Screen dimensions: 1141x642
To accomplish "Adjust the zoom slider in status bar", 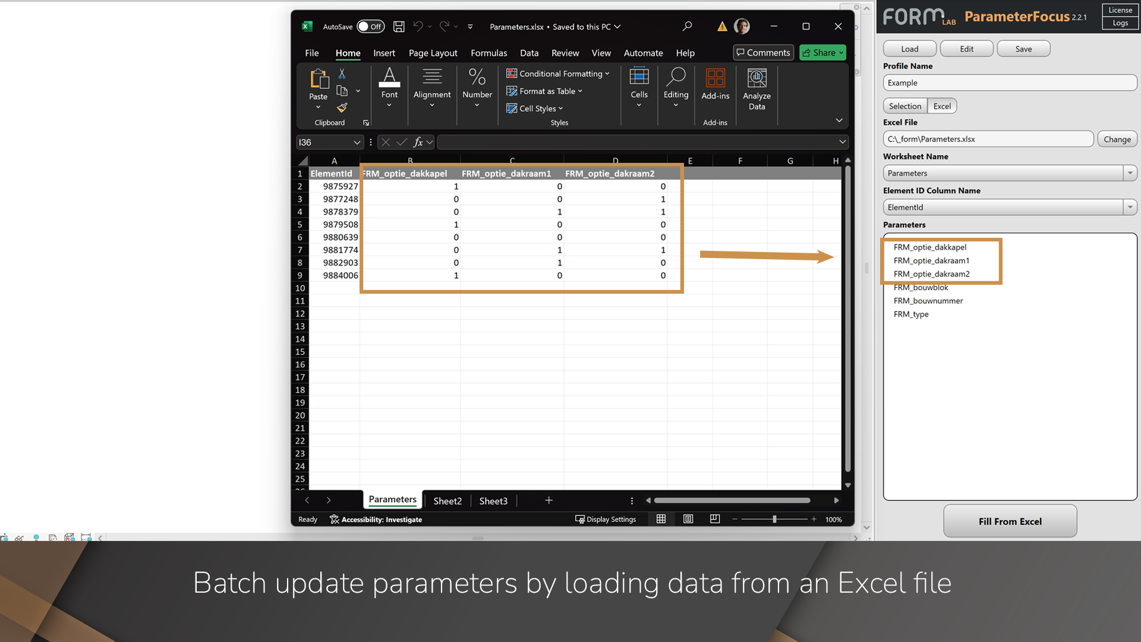I will [774, 519].
